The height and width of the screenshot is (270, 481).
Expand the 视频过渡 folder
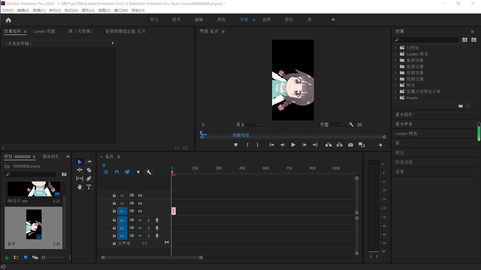pyautogui.click(x=396, y=79)
